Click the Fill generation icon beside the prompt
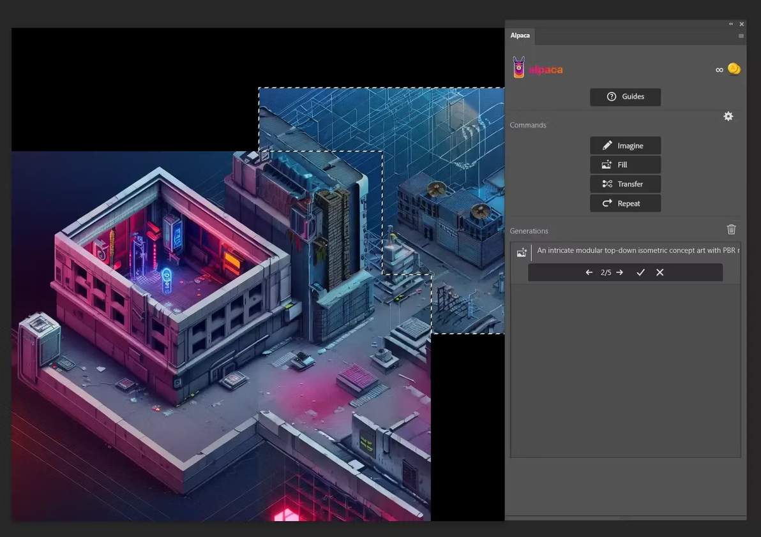The height and width of the screenshot is (537, 761). coord(522,253)
